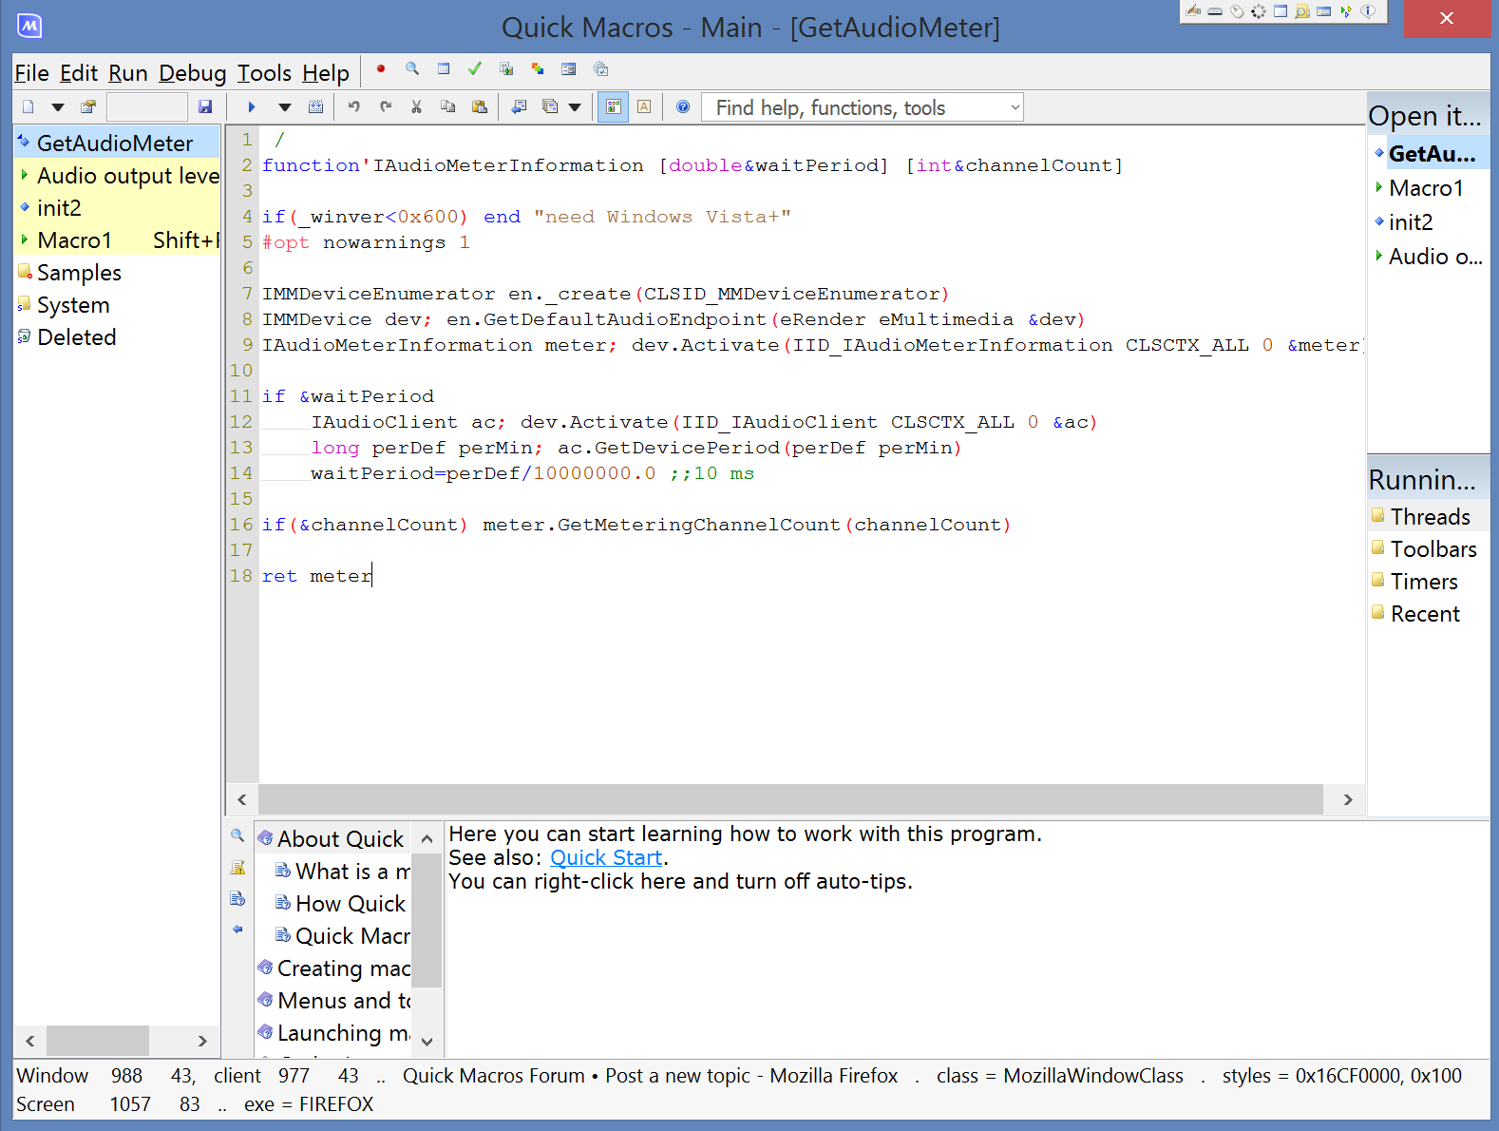Toggle the letter A button in the toolbar
The width and height of the screenshot is (1499, 1131).
click(x=644, y=107)
